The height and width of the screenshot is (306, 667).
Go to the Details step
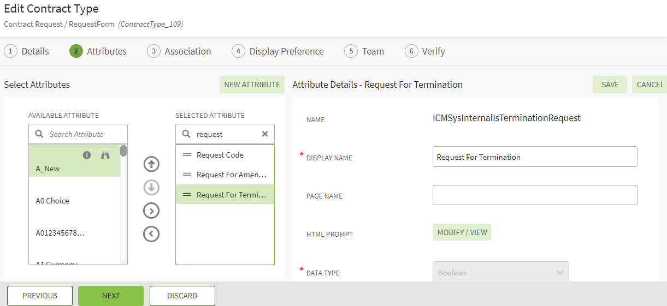coord(27,51)
